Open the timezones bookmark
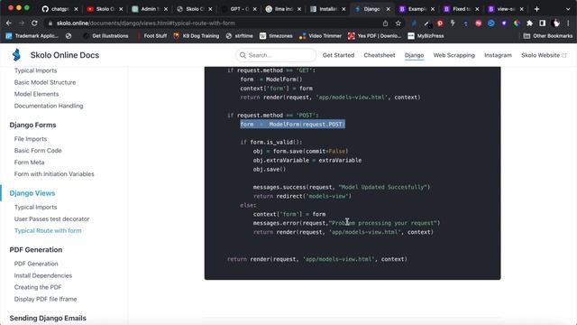 [x=276, y=36]
